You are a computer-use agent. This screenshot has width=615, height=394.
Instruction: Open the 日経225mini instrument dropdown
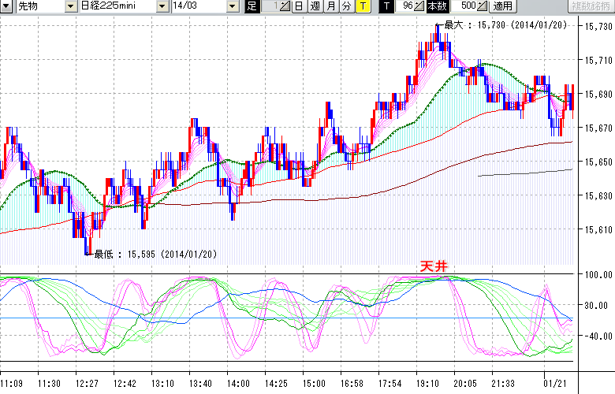pyautogui.click(x=162, y=6)
